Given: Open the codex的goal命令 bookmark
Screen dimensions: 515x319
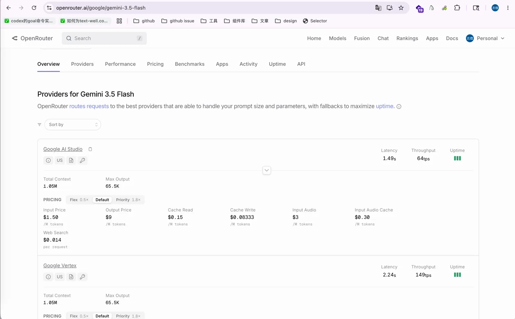Looking at the screenshot, I should (x=29, y=21).
